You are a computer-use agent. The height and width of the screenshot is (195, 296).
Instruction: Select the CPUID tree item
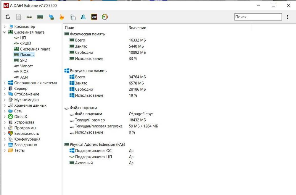[25, 43]
